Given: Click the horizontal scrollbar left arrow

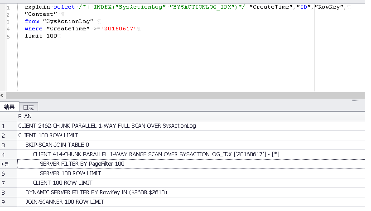Looking at the screenshot, I should click(x=3, y=96).
